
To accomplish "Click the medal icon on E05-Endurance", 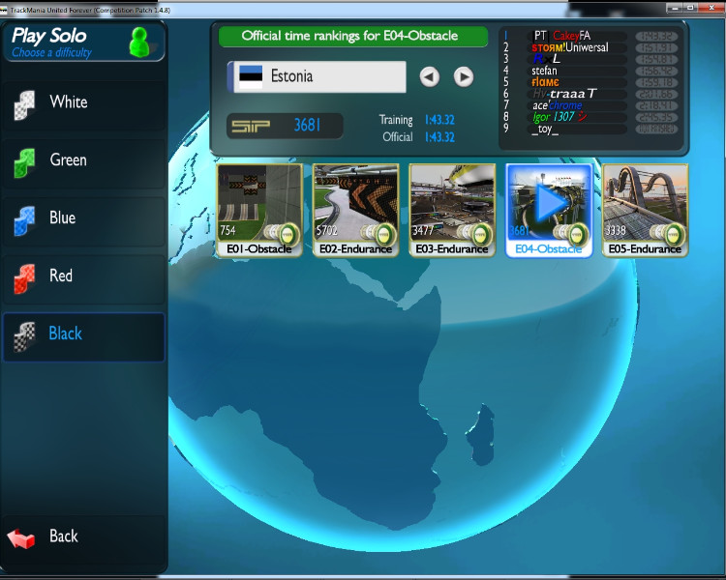I will [x=671, y=233].
